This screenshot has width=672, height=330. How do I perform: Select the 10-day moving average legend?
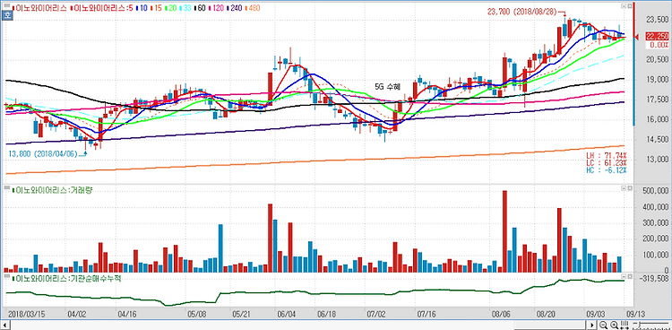click(x=142, y=8)
